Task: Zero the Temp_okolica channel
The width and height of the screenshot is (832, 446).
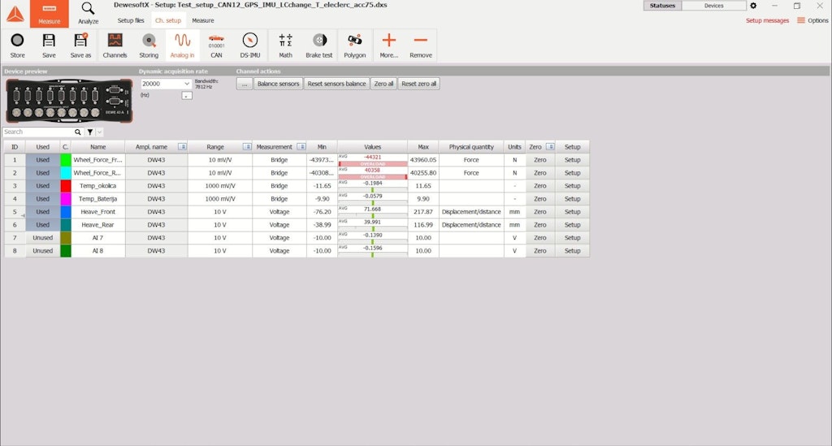Action: pos(540,185)
